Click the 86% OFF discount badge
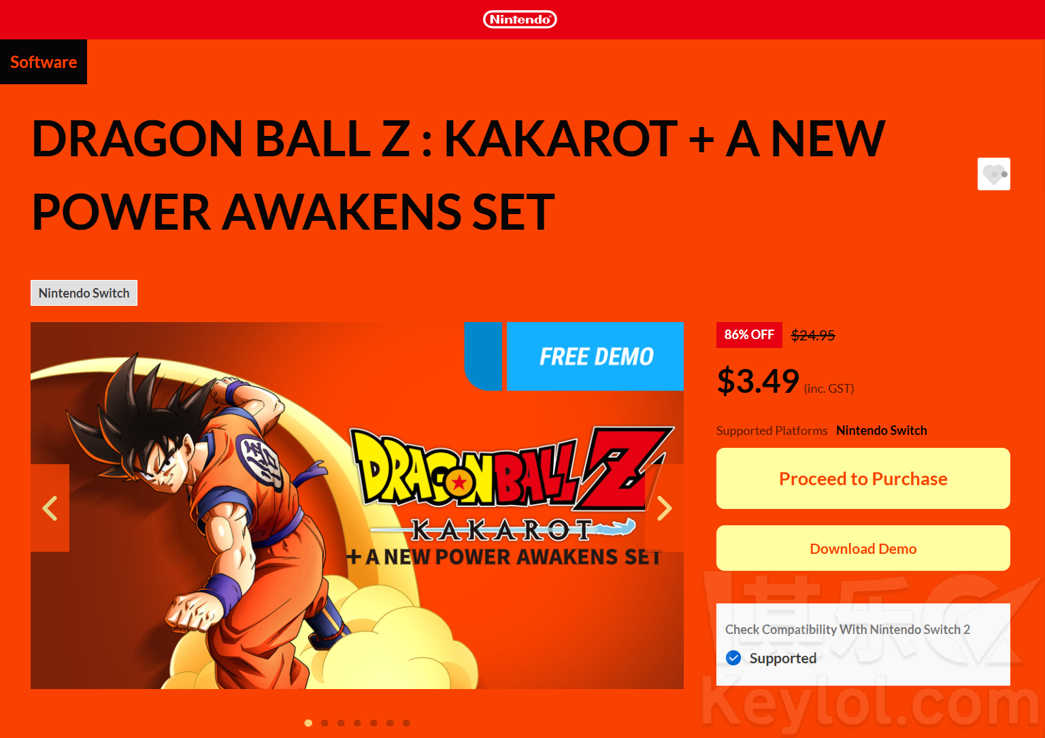This screenshot has width=1045, height=738. (749, 335)
